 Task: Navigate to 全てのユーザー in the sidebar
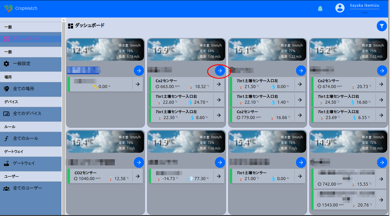pos(27,188)
